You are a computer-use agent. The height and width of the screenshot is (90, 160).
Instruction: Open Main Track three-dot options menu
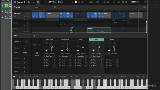(x=27, y=13)
